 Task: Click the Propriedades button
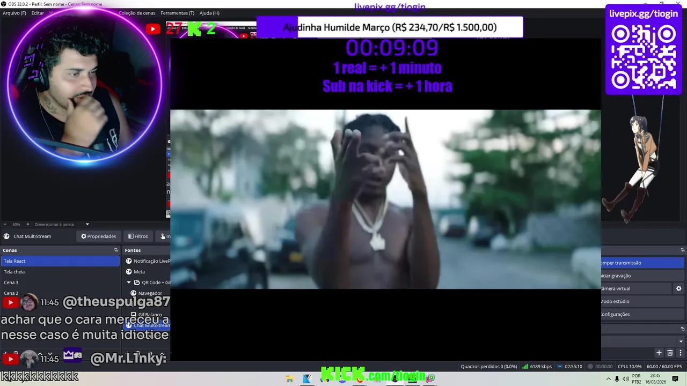click(98, 236)
